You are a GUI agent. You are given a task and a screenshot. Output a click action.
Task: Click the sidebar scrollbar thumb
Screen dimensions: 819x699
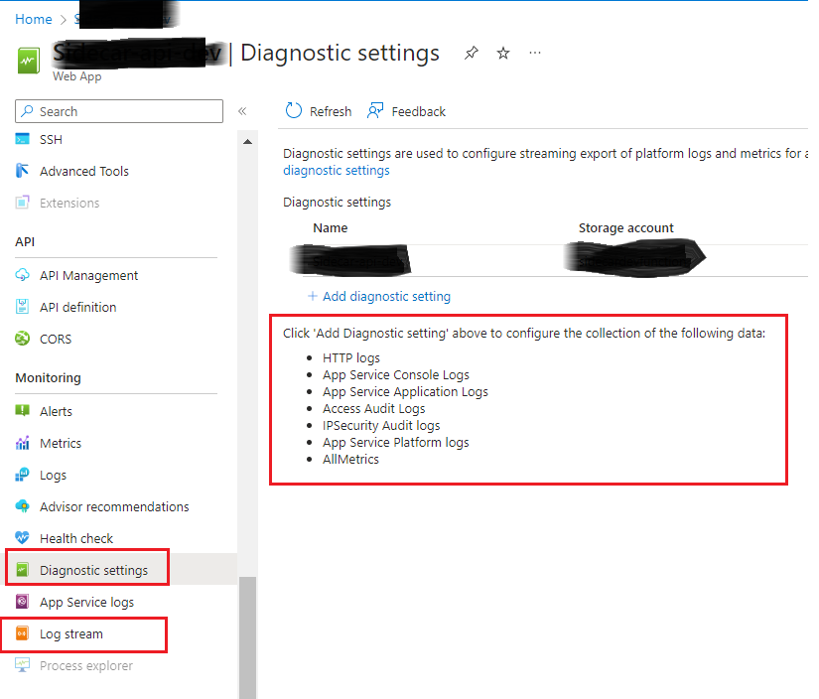247,637
